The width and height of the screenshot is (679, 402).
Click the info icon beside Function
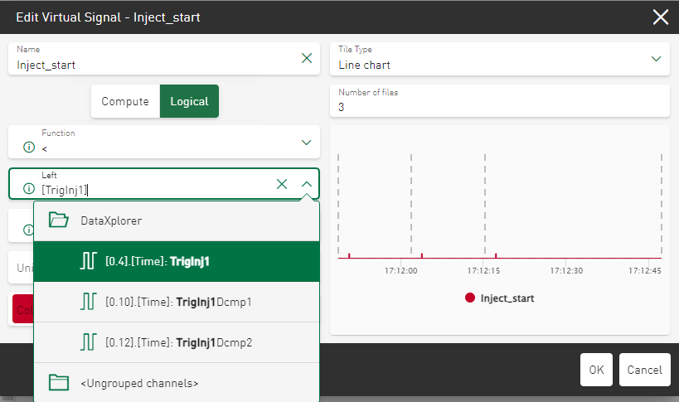(29, 147)
